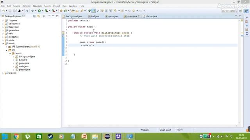The width and height of the screenshot is (250, 140).
Task: Minimize the Package Explorer view
Action: pyautogui.click(x=53, y=16)
